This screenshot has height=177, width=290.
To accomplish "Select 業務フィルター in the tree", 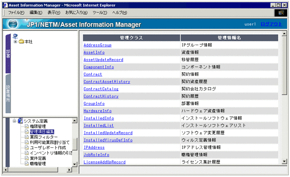I will [x=44, y=137].
